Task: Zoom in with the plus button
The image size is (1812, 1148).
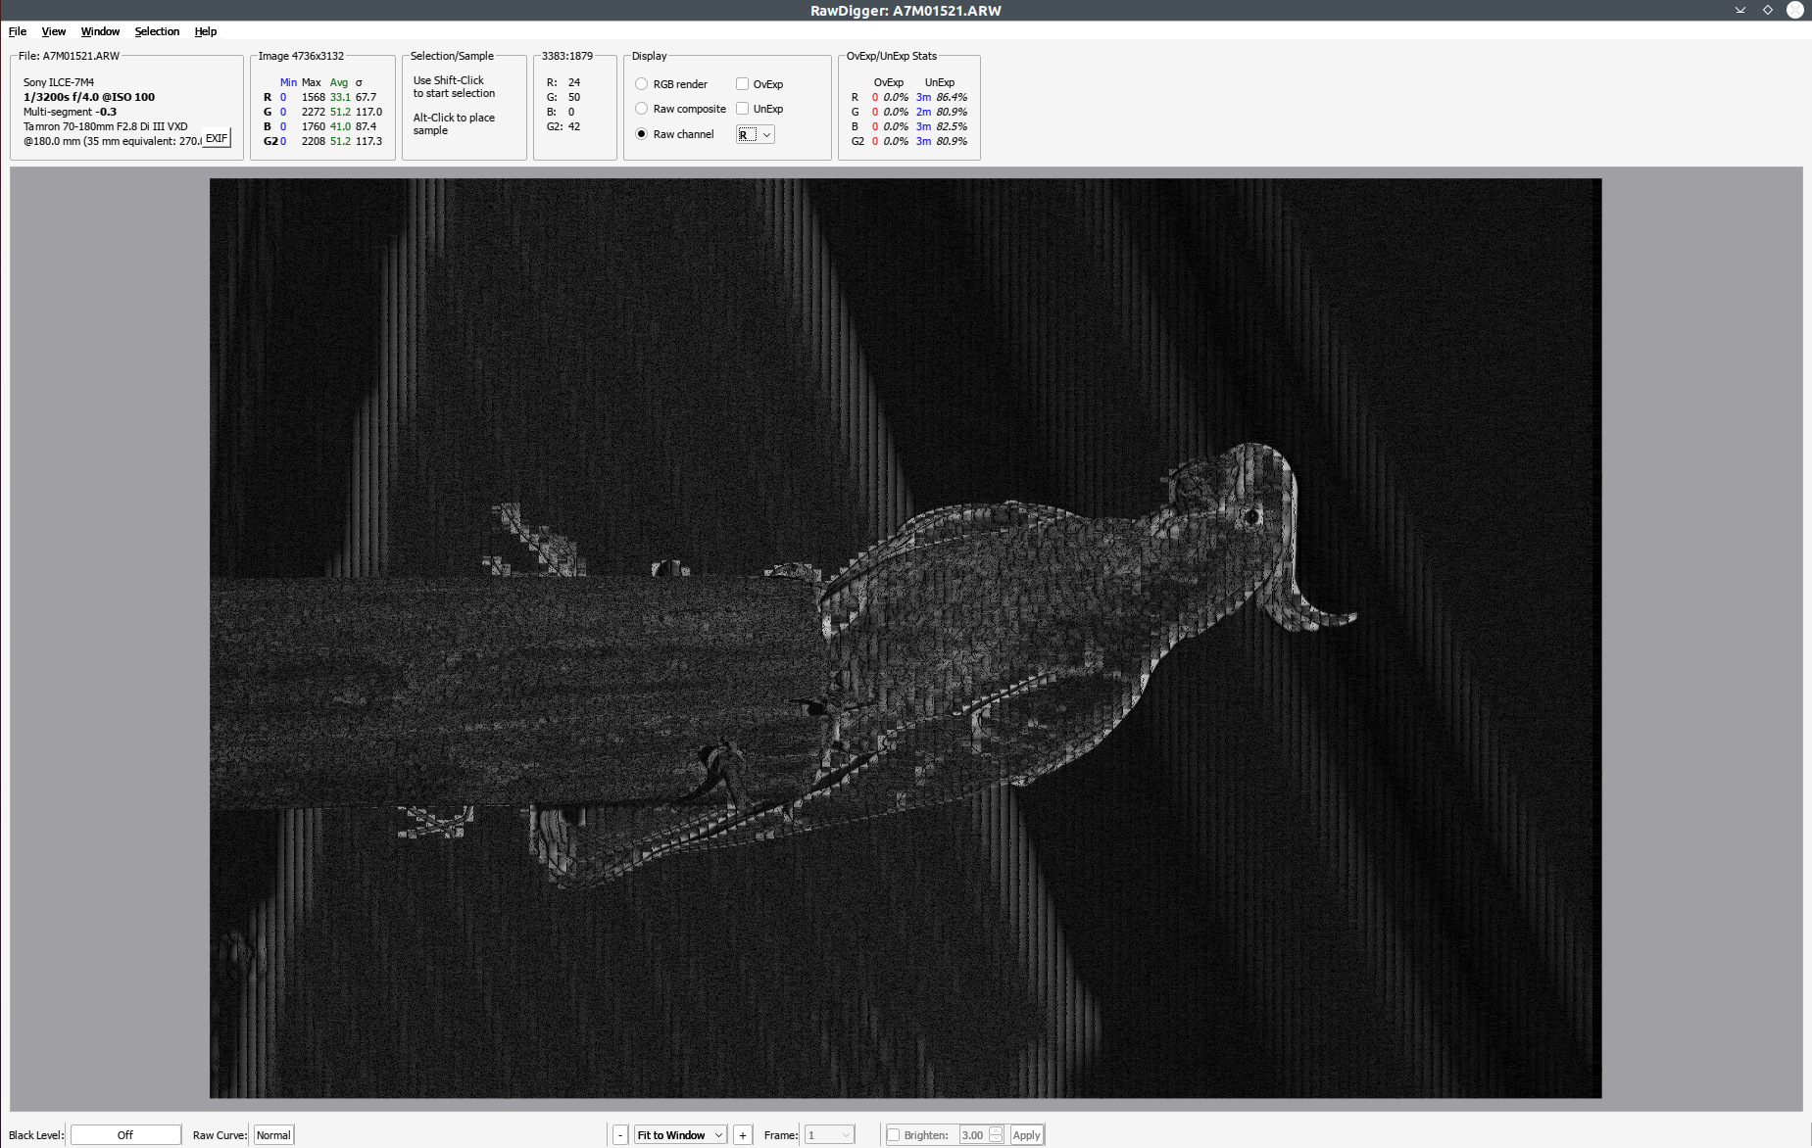Action: (743, 1135)
